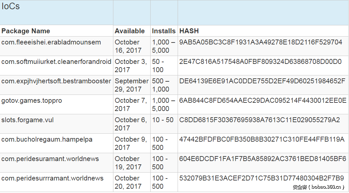349x193 pixels.
Task: Click the September 29, 2017 date cell
Action: tap(131, 85)
